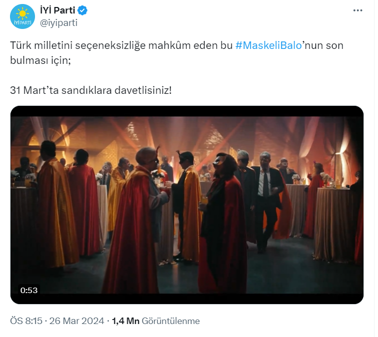Click the cocktail table at video's right
Screen dimensions: 378x337
[334, 220]
